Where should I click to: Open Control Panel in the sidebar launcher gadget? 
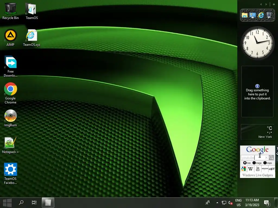pyautogui.click(x=252, y=15)
